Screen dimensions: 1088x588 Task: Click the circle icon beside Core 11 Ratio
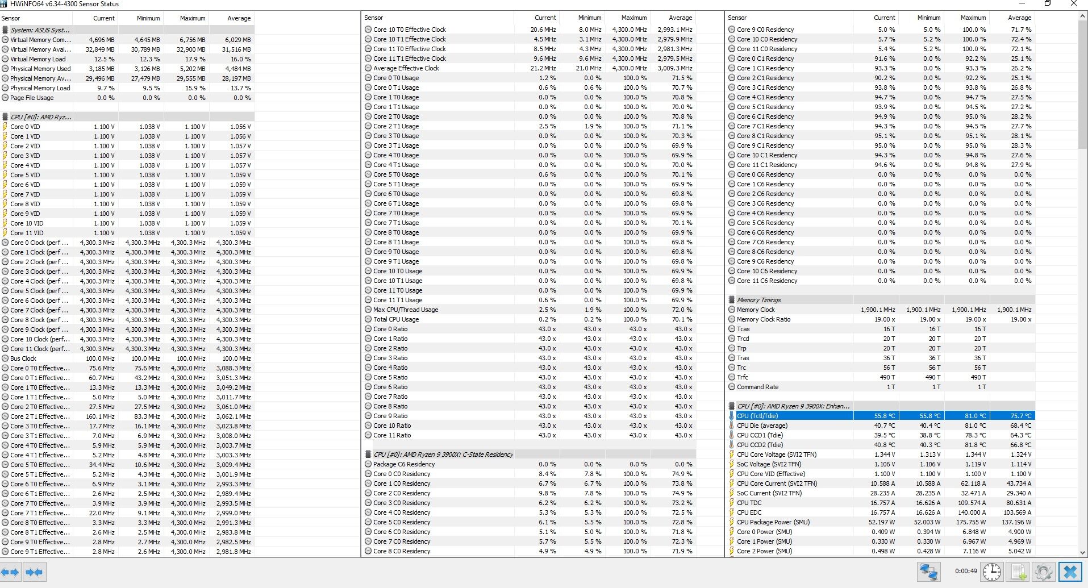(x=368, y=435)
